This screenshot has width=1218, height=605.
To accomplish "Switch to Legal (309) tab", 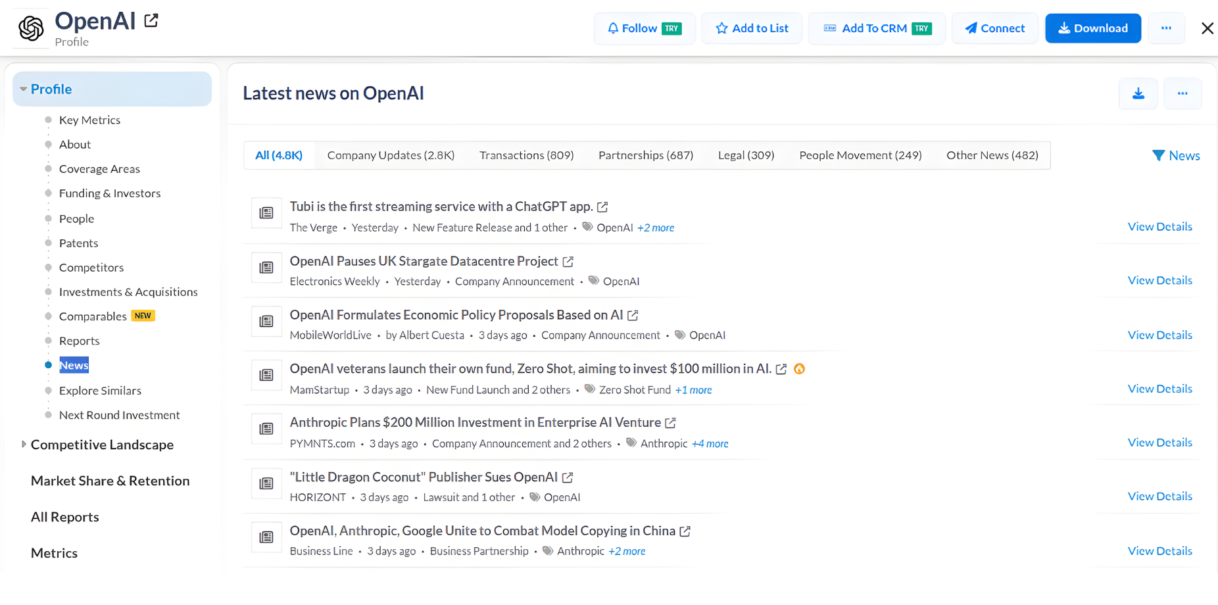I will tap(746, 155).
